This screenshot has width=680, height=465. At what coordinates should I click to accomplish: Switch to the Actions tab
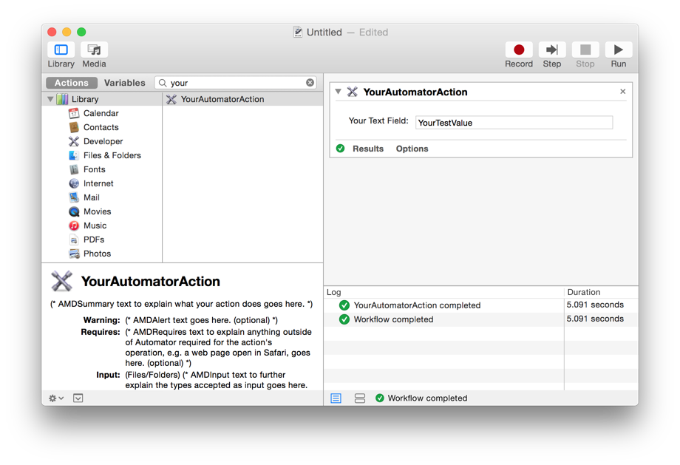click(x=71, y=83)
